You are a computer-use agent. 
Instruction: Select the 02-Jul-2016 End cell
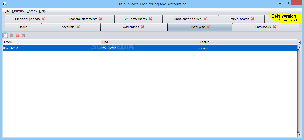click(x=150, y=48)
